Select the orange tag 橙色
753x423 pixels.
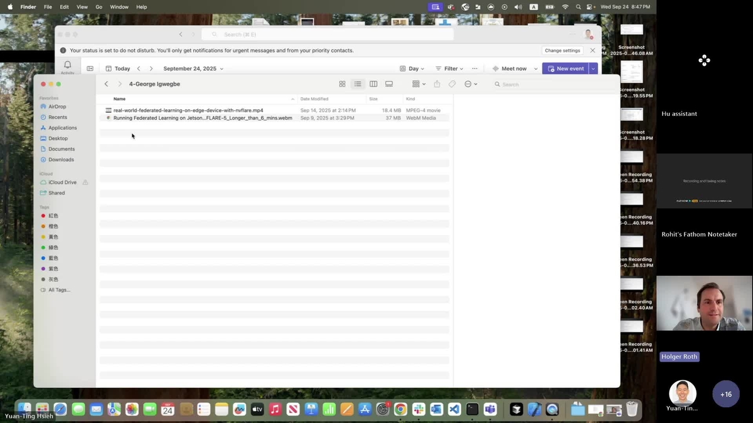pos(53,226)
